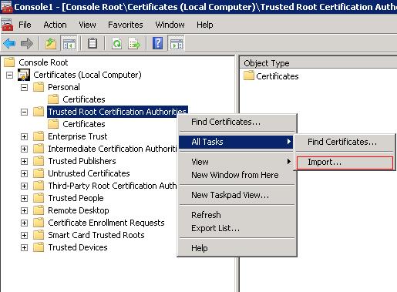Image resolution: width=397 pixels, height=292 pixels.
Task: Click the Object Type column header
Action: (318, 63)
